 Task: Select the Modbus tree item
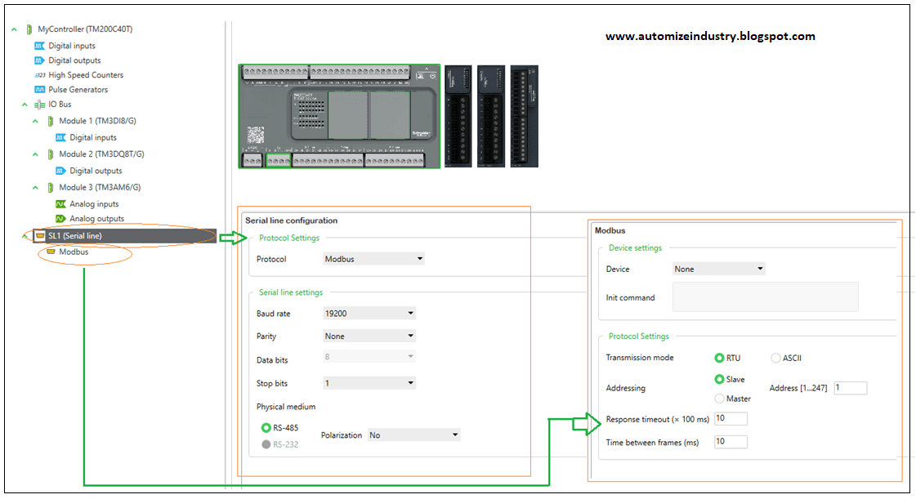(x=74, y=252)
